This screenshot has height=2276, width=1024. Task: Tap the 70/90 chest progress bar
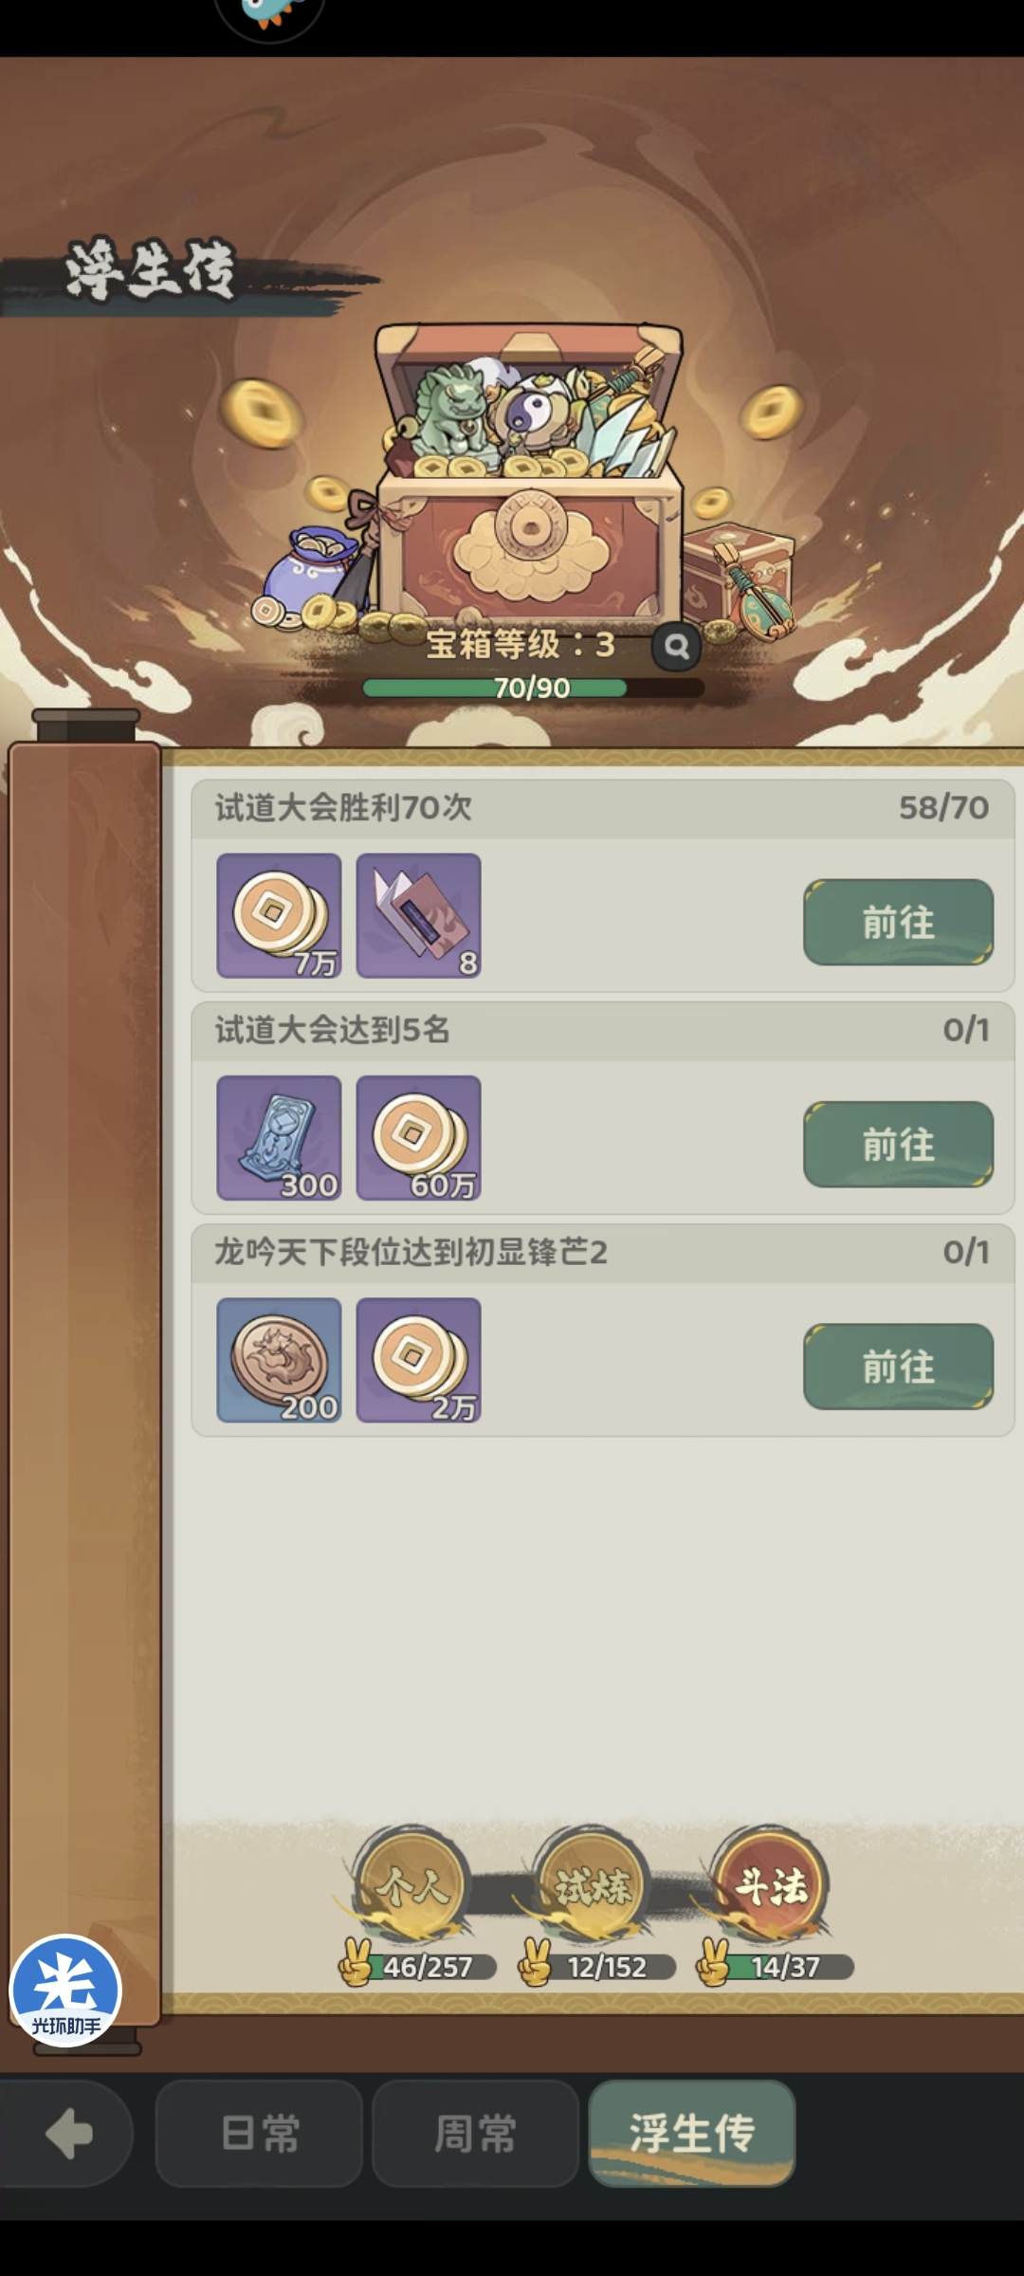tap(533, 688)
